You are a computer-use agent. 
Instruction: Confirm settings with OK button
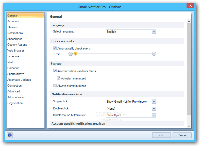pyautogui.click(x=161, y=135)
